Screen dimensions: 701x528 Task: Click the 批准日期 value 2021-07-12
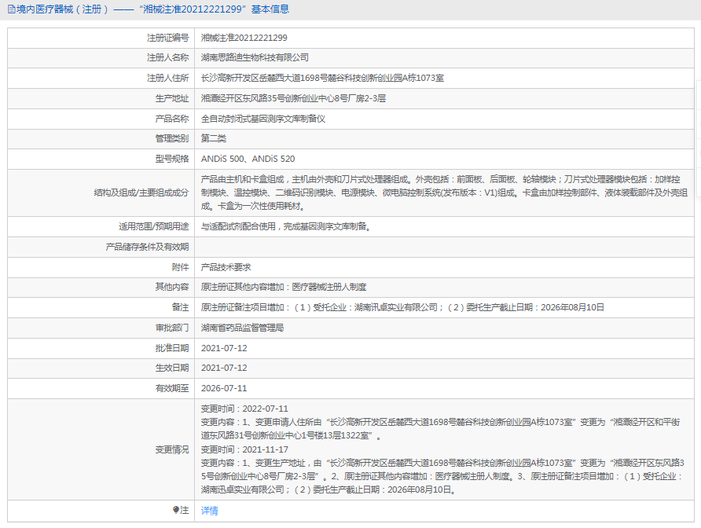tap(224, 348)
